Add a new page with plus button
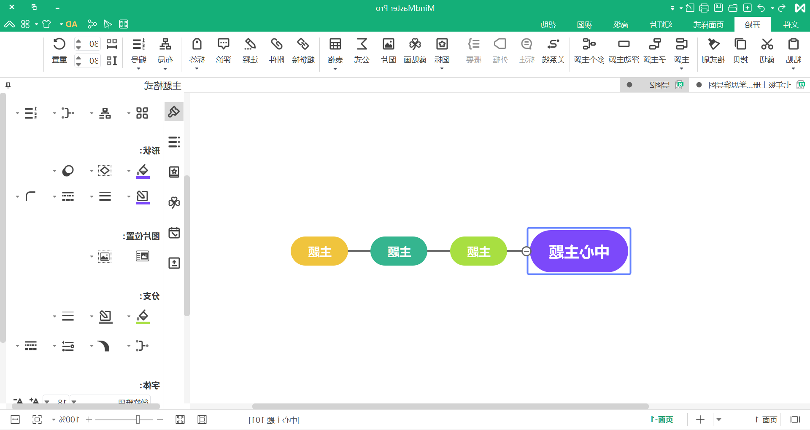 [x=700, y=419]
